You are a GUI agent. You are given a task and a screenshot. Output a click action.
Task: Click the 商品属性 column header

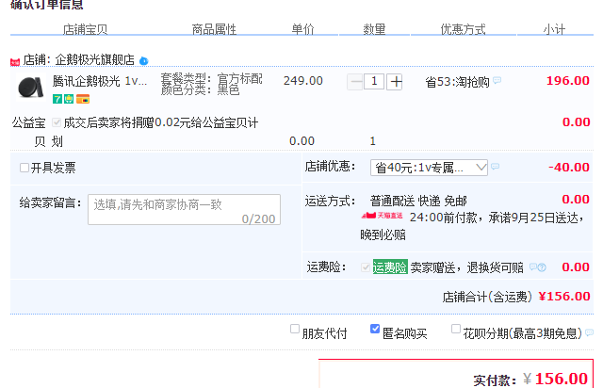coord(214,29)
